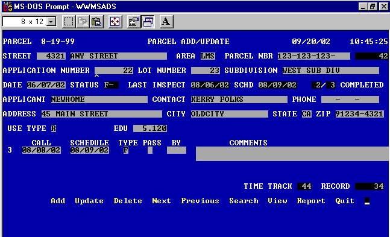Click the 09/20/02 date display
Image resolution: width=390 pixels, height=237 pixels.
[x=311, y=42]
